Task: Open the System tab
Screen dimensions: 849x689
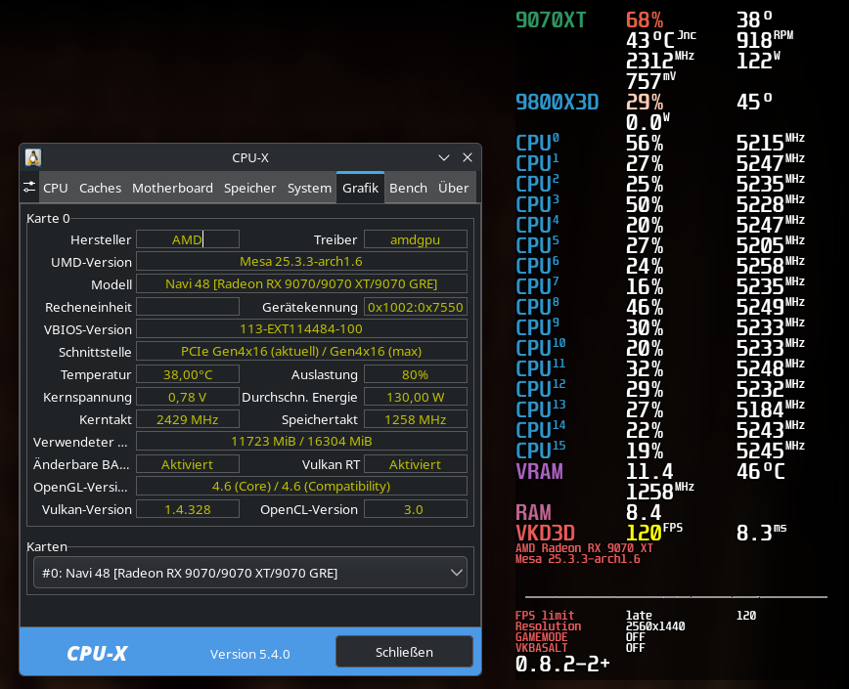Action: pyautogui.click(x=309, y=188)
